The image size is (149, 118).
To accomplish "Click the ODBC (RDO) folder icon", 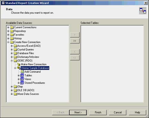I will pyautogui.click(x=15, y=60).
